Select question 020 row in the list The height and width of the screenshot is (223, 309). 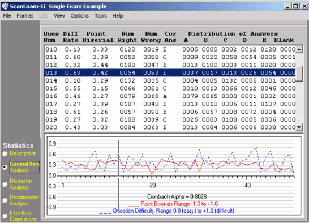pos(170,127)
